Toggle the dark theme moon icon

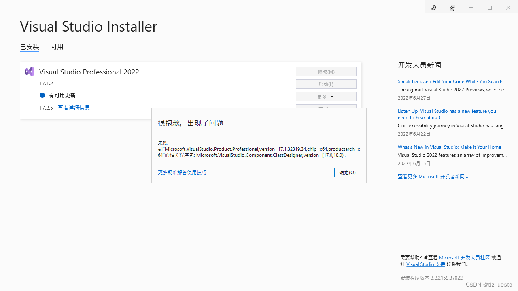pyautogui.click(x=433, y=8)
